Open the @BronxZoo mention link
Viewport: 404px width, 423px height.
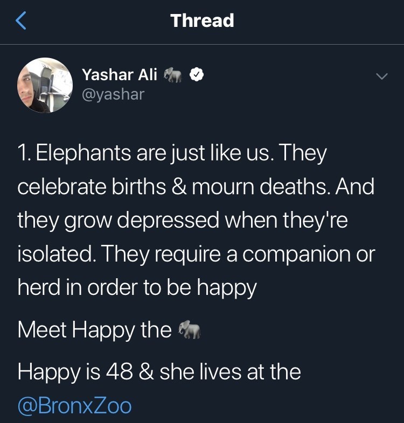(x=74, y=405)
